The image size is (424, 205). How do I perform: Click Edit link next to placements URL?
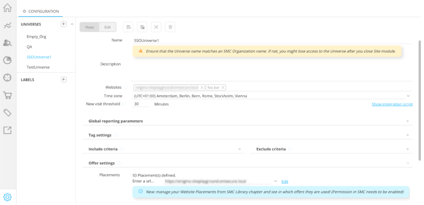pyautogui.click(x=285, y=181)
